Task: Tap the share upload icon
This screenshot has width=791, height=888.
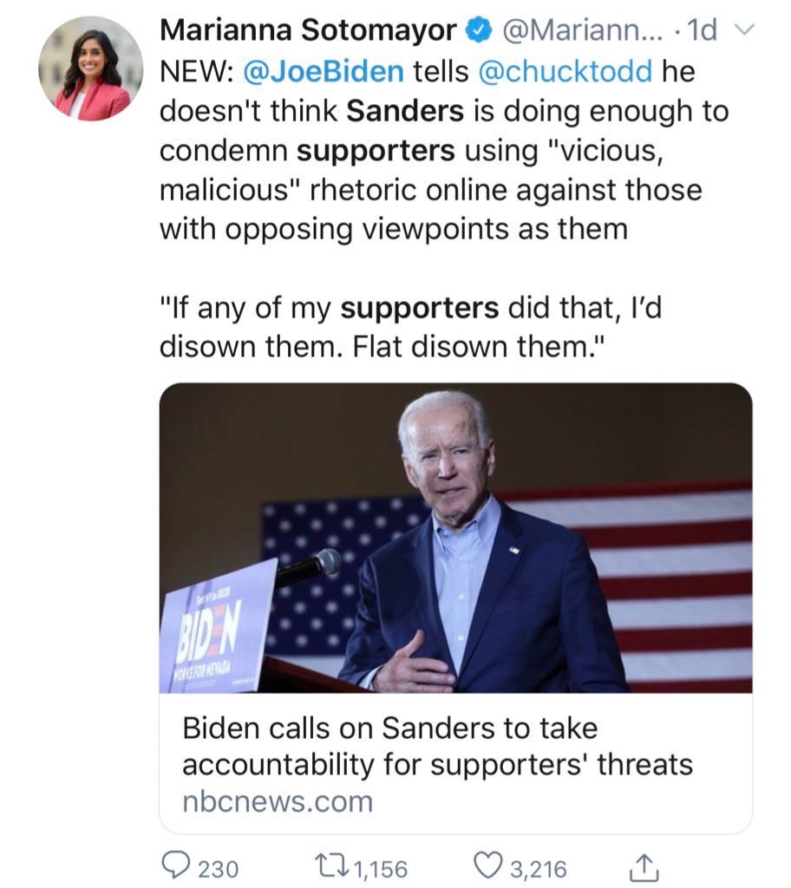Action: [x=644, y=868]
